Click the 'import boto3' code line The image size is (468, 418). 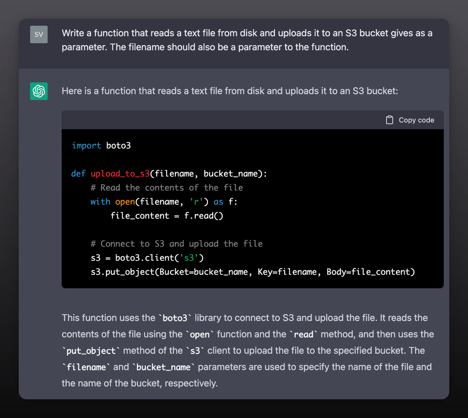click(x=101, y=146)
